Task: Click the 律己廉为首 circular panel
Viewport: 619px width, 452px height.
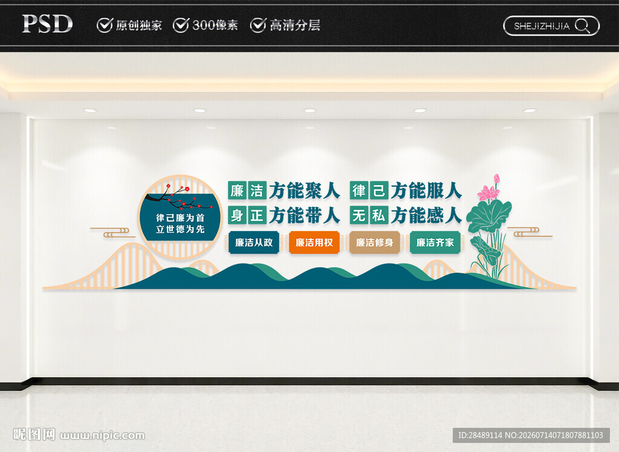Action: pos(180,217)
